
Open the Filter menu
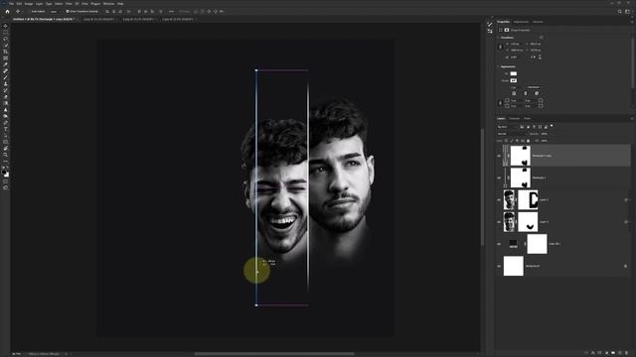point(69,4)
